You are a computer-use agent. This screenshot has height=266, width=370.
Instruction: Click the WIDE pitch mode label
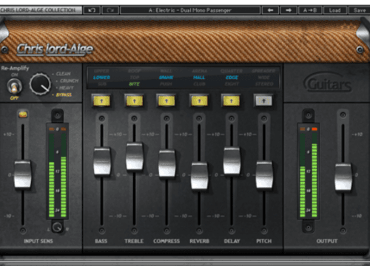[x=264, y=78]
